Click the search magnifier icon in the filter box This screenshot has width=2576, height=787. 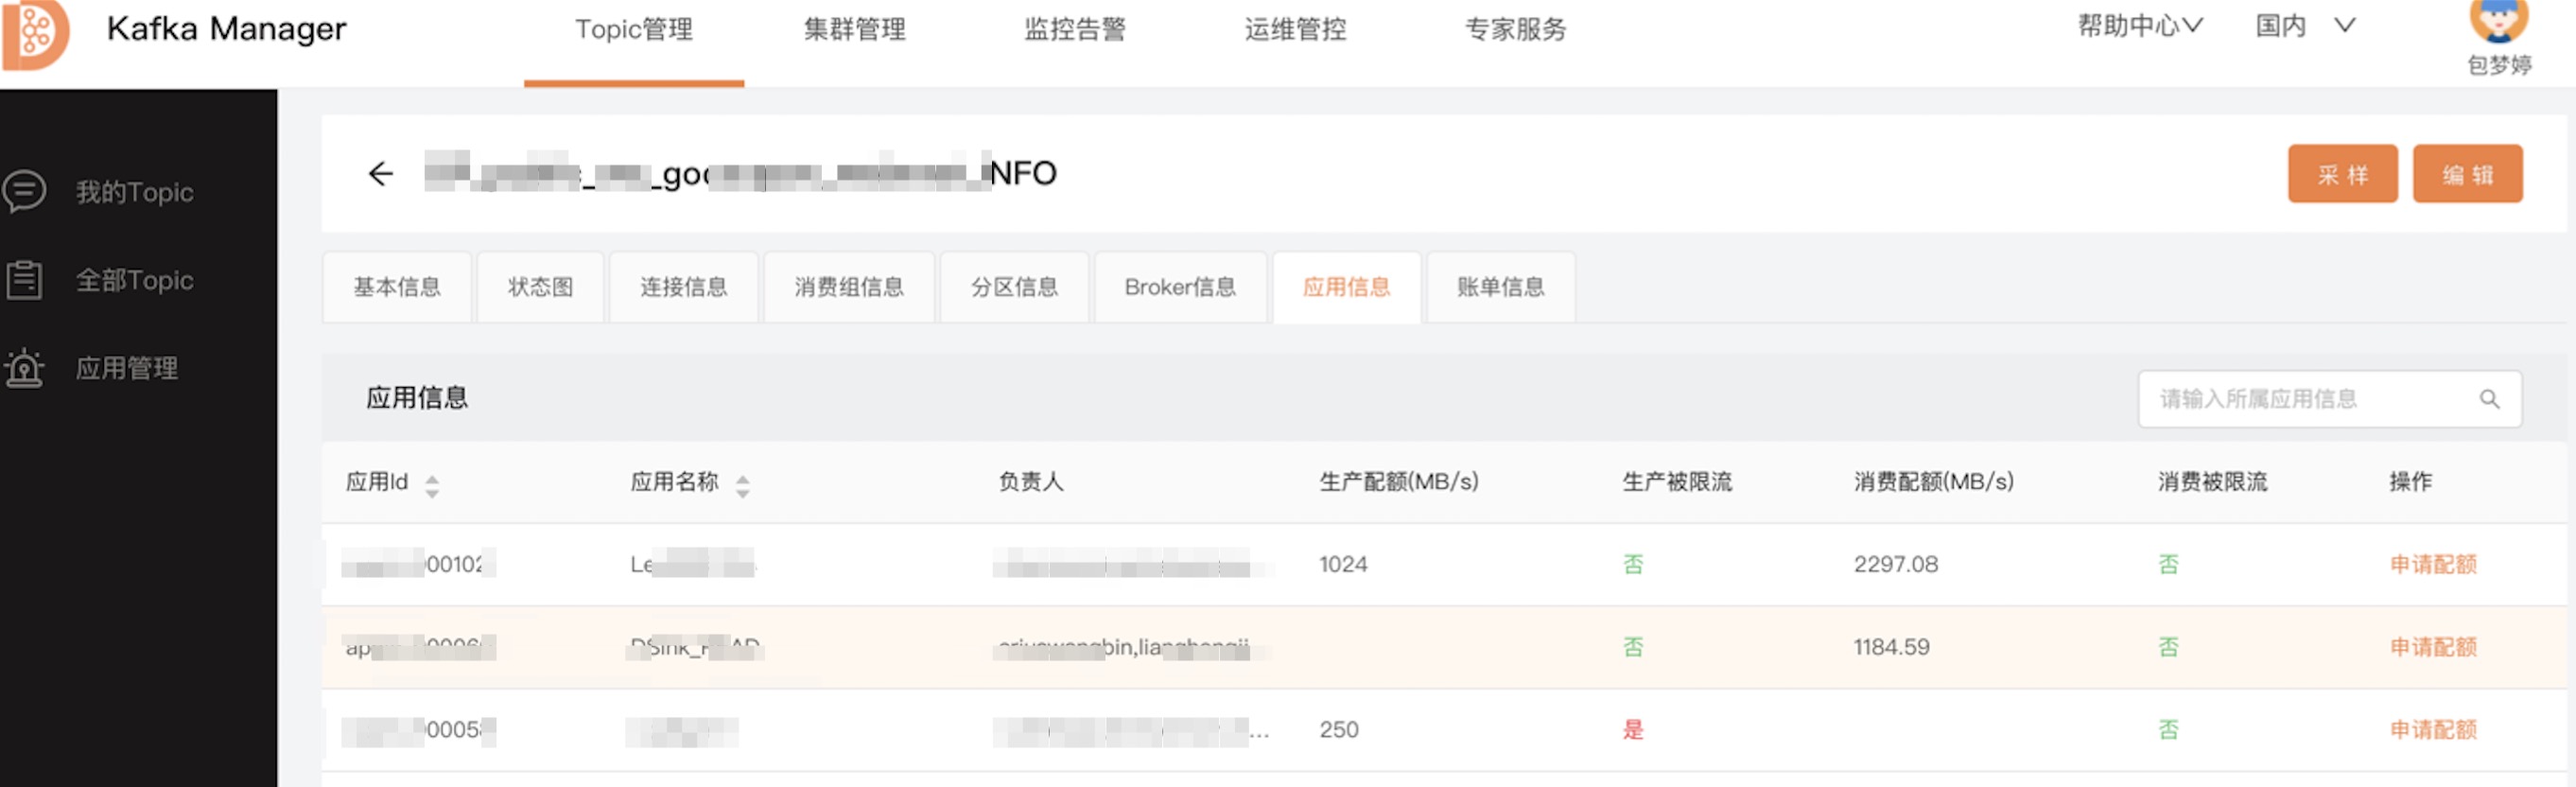(x=2488, y=399)
